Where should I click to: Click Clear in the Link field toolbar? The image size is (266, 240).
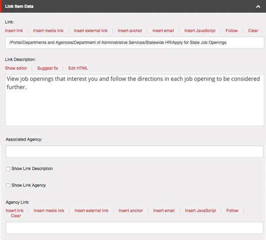click(253, 31)
